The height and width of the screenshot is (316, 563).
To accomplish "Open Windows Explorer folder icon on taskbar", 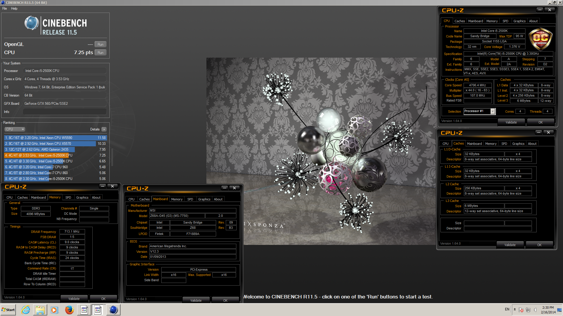I will click(x=40, y=310).
